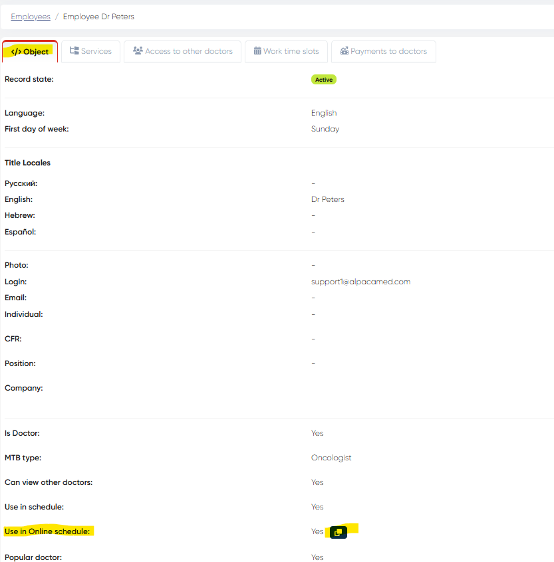Click the highlighted Use in Online schedule label

47,531
